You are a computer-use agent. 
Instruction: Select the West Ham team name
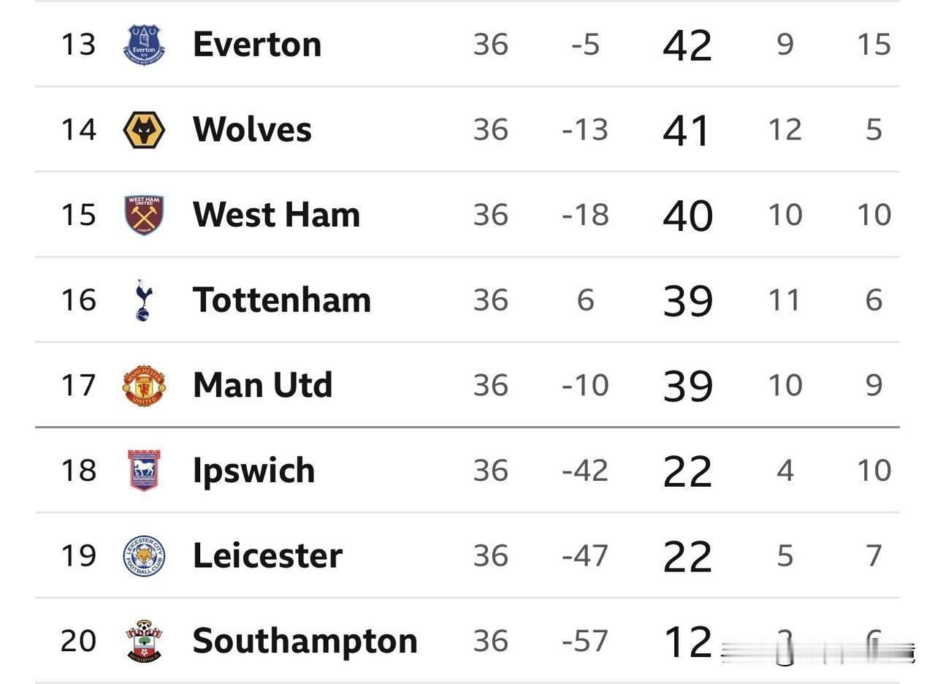[x=276, y=215]
